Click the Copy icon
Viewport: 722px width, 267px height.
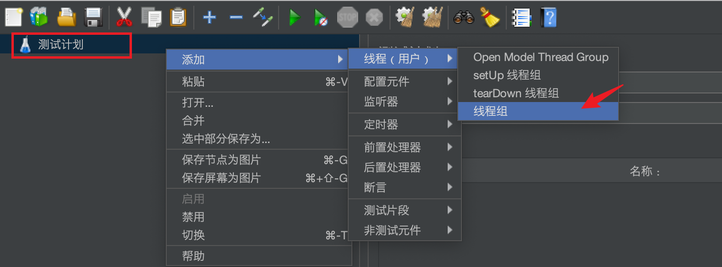[151, 17]
